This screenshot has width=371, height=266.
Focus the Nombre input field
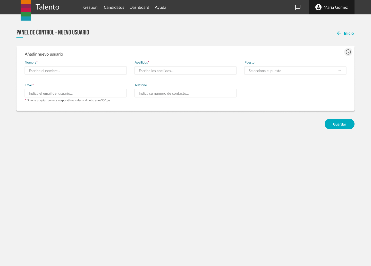coord(75,71)
